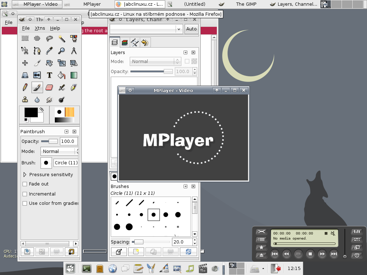Switch to the Undo History tab
This screenshot has height=275, width=367.
pyautogui.click(x=145, y=43)
